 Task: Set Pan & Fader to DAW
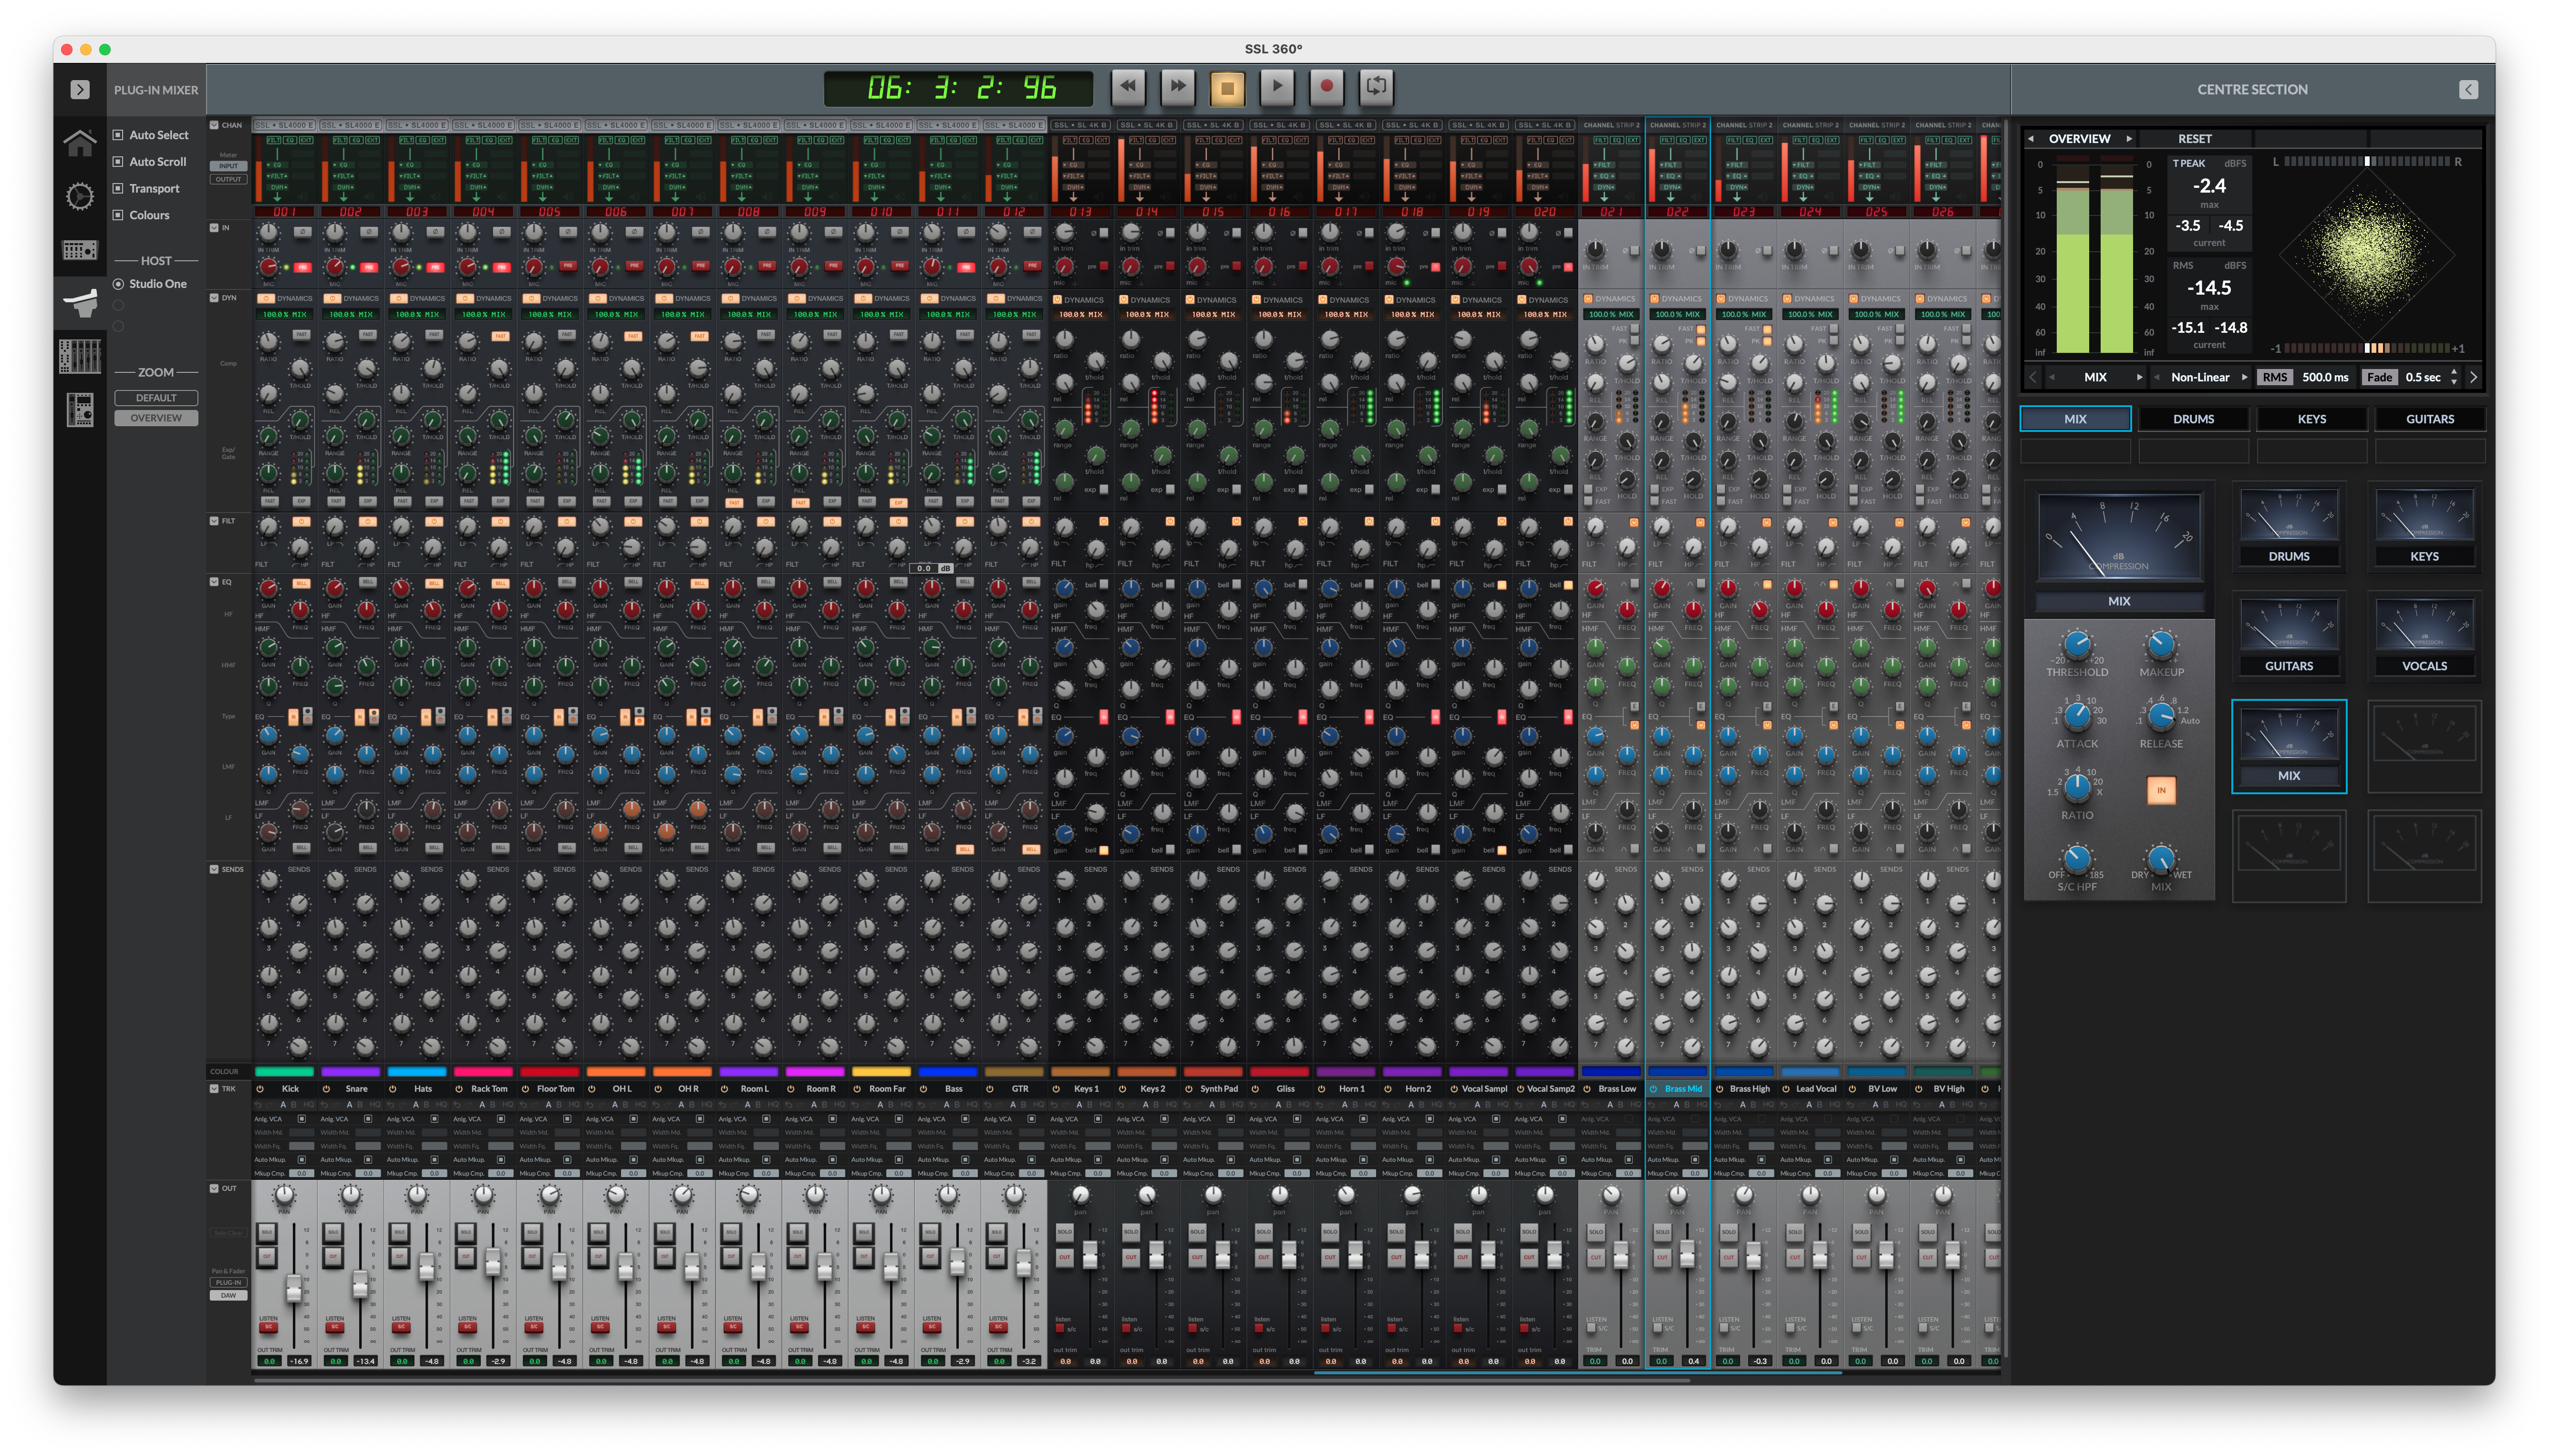(x=228, y=1295)
